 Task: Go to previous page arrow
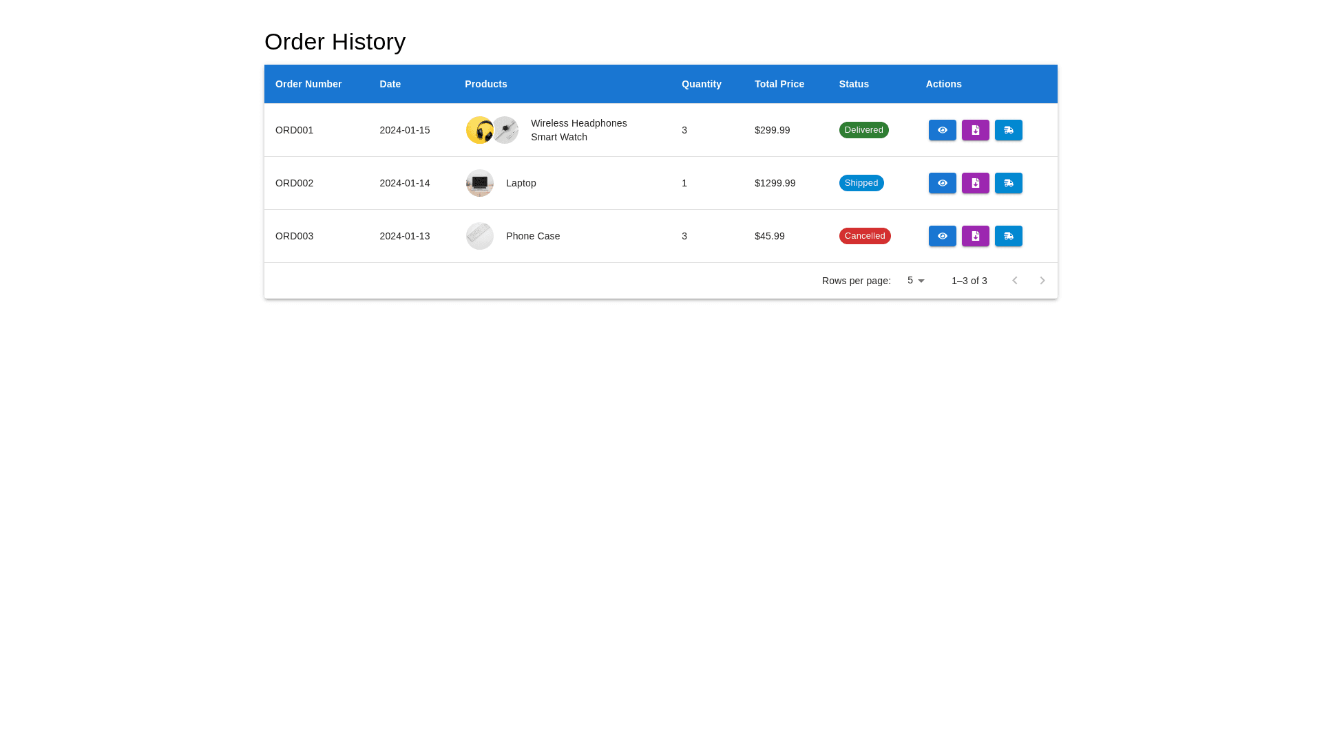pyautogui.click(x=1014, y=281)
